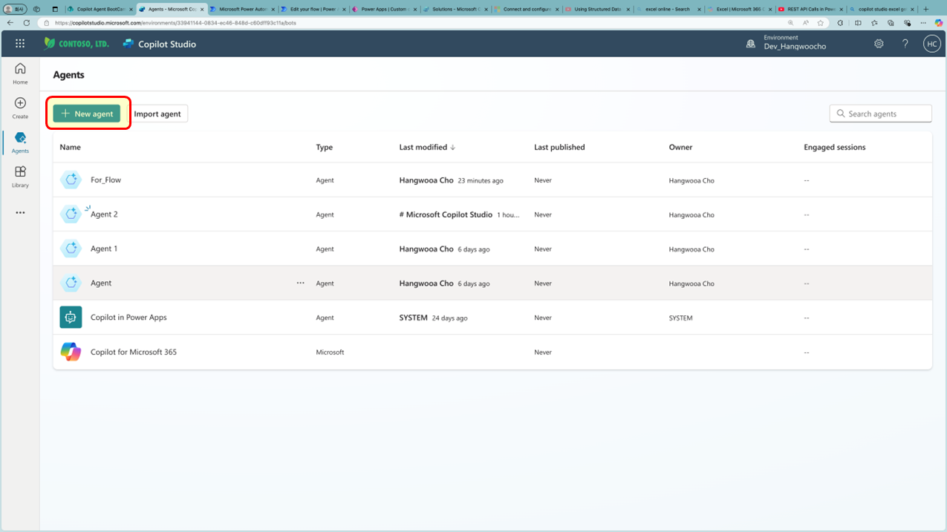The image size is (947, 532).
Task: Open browser Settings and more (ellipsis)
Action: click(x=922, y=23)
